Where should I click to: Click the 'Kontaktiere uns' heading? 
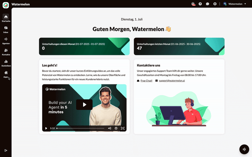point(148,65)
